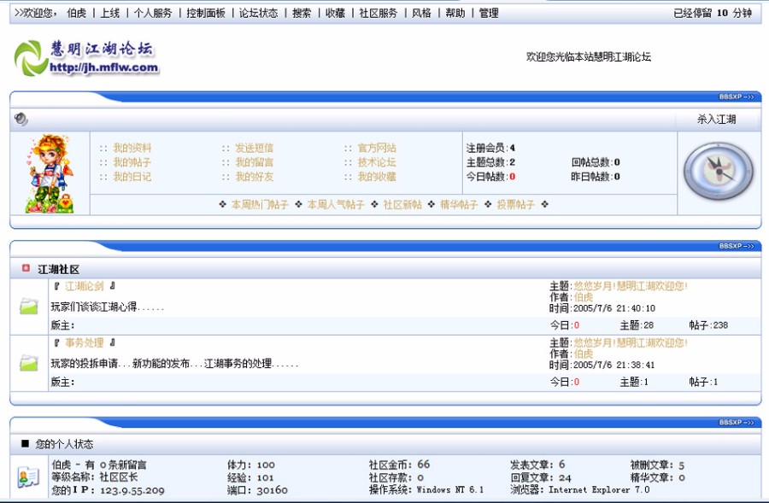Click the analog clock widget
Viewport: 769px width, 503px height.
click(x=719, y=171)
